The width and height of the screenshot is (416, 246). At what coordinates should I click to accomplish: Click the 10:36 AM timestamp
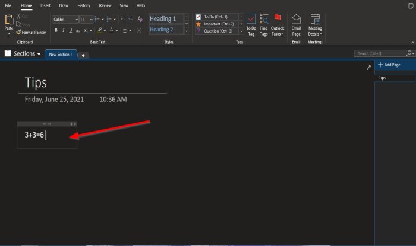(x=114, y=100)
